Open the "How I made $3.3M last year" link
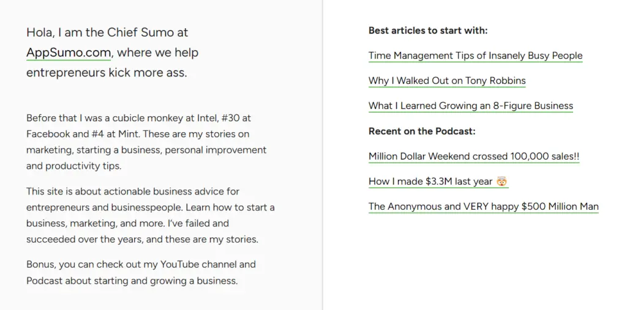 [x=432, y=182]
